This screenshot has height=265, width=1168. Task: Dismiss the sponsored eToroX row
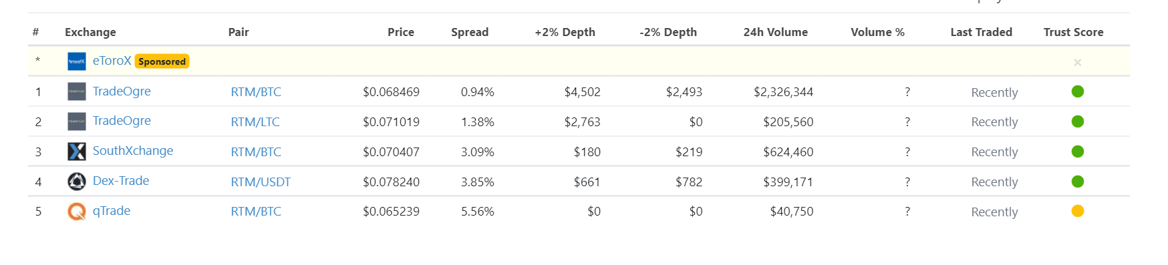pos(1077,62)
